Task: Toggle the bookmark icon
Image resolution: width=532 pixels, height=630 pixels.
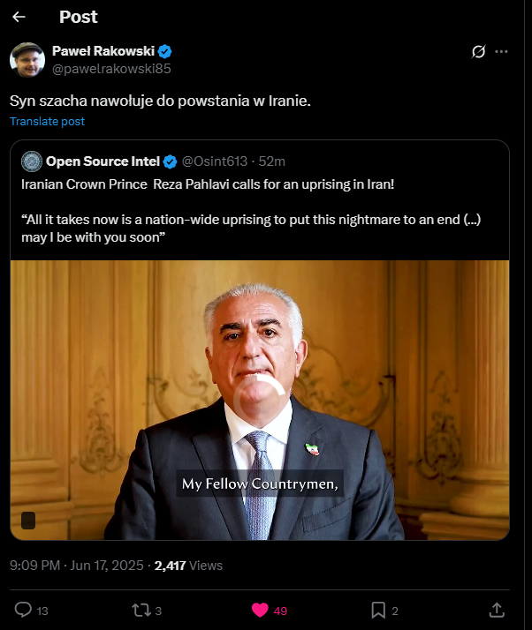Action: coord(377,610)
